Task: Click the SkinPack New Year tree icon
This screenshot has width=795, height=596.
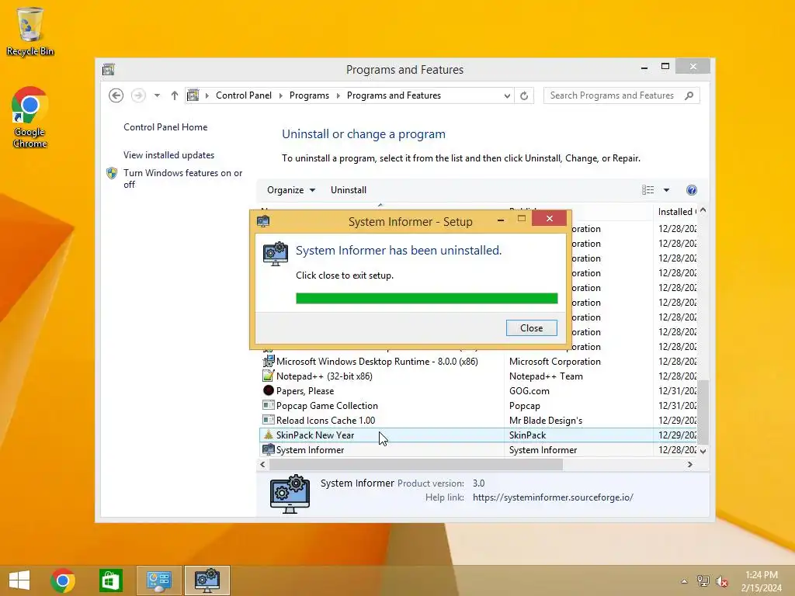Action: coord(268,435)
